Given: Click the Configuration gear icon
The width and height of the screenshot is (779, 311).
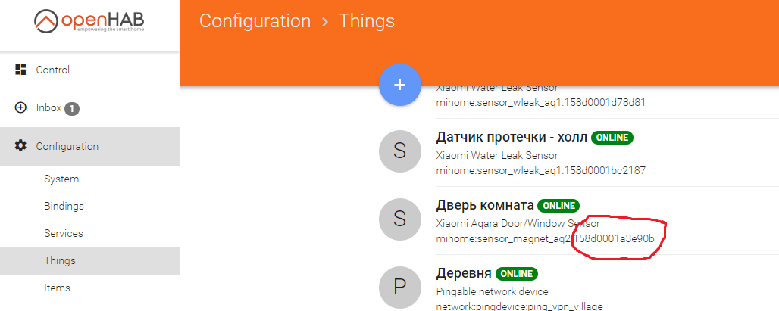Looking at the screenshot, I should tap(21, 146).
